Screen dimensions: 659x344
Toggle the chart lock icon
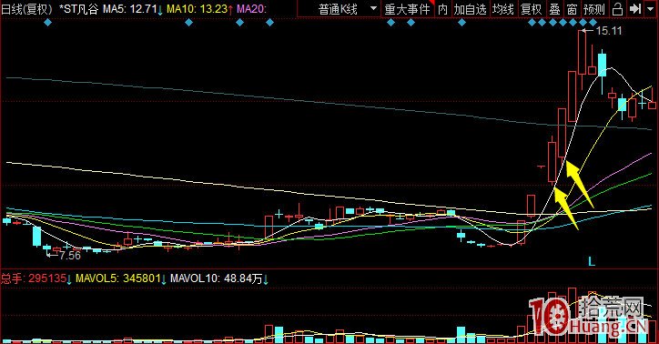coord(617,9)
